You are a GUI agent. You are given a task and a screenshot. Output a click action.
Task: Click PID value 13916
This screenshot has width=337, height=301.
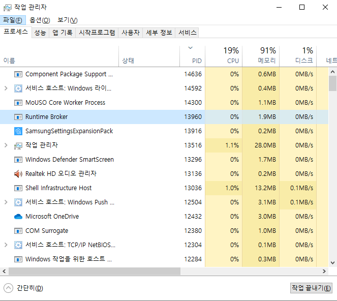point(193,131)
